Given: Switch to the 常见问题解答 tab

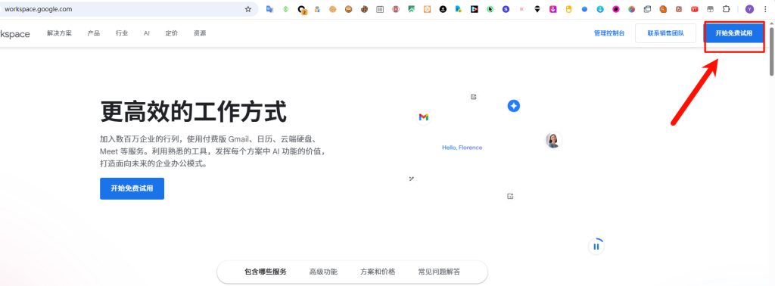Looking at the screenshot, I should pos(440,272).
